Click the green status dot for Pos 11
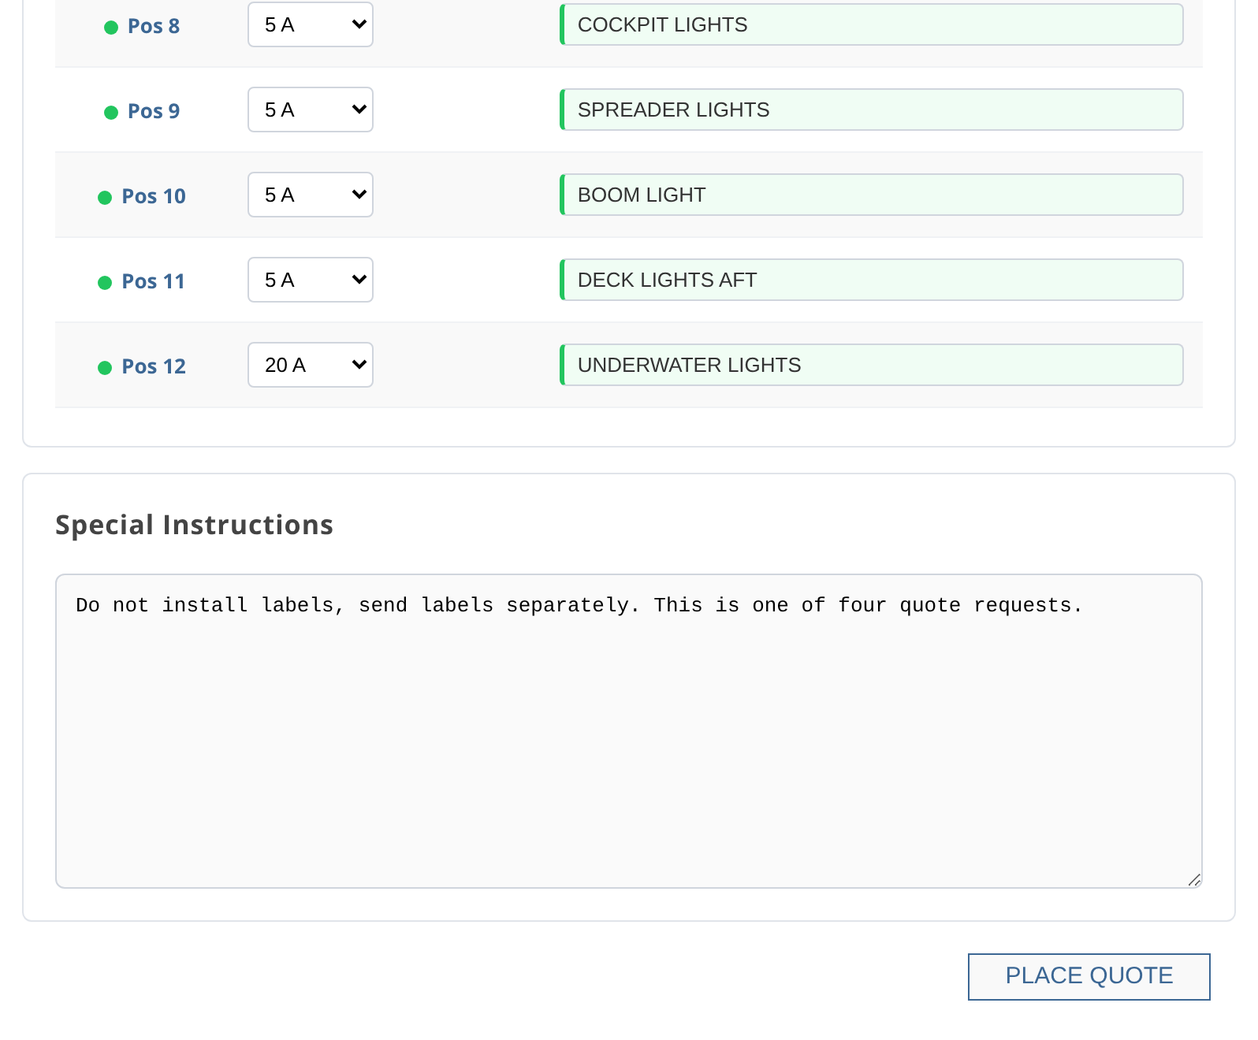The width and height of the screenshot is (1258, 1040). click(x=105, y=283)
